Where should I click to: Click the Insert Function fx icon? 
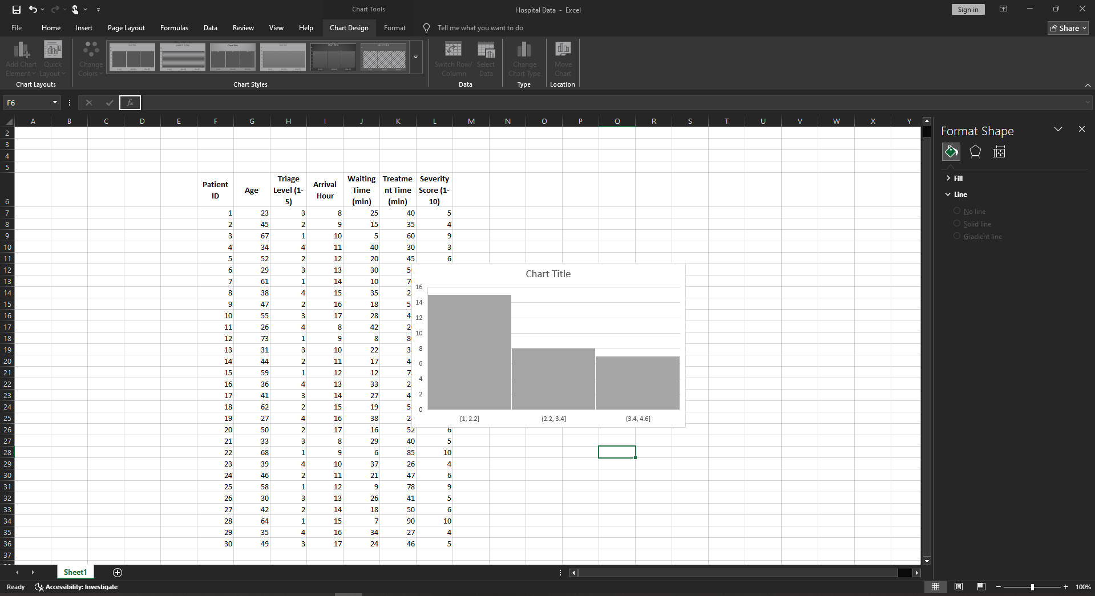[130, 103]
